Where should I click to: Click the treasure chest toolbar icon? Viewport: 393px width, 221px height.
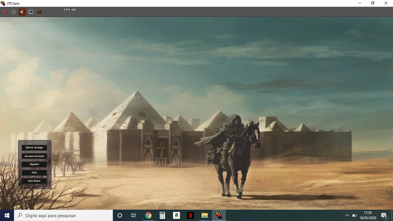coord(40,12)
